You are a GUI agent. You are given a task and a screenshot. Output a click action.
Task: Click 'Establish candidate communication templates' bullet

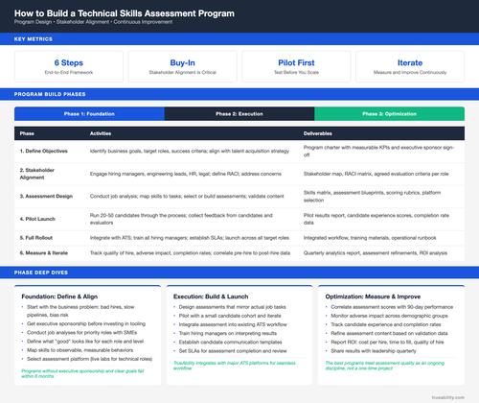click(x=230, y=343)
